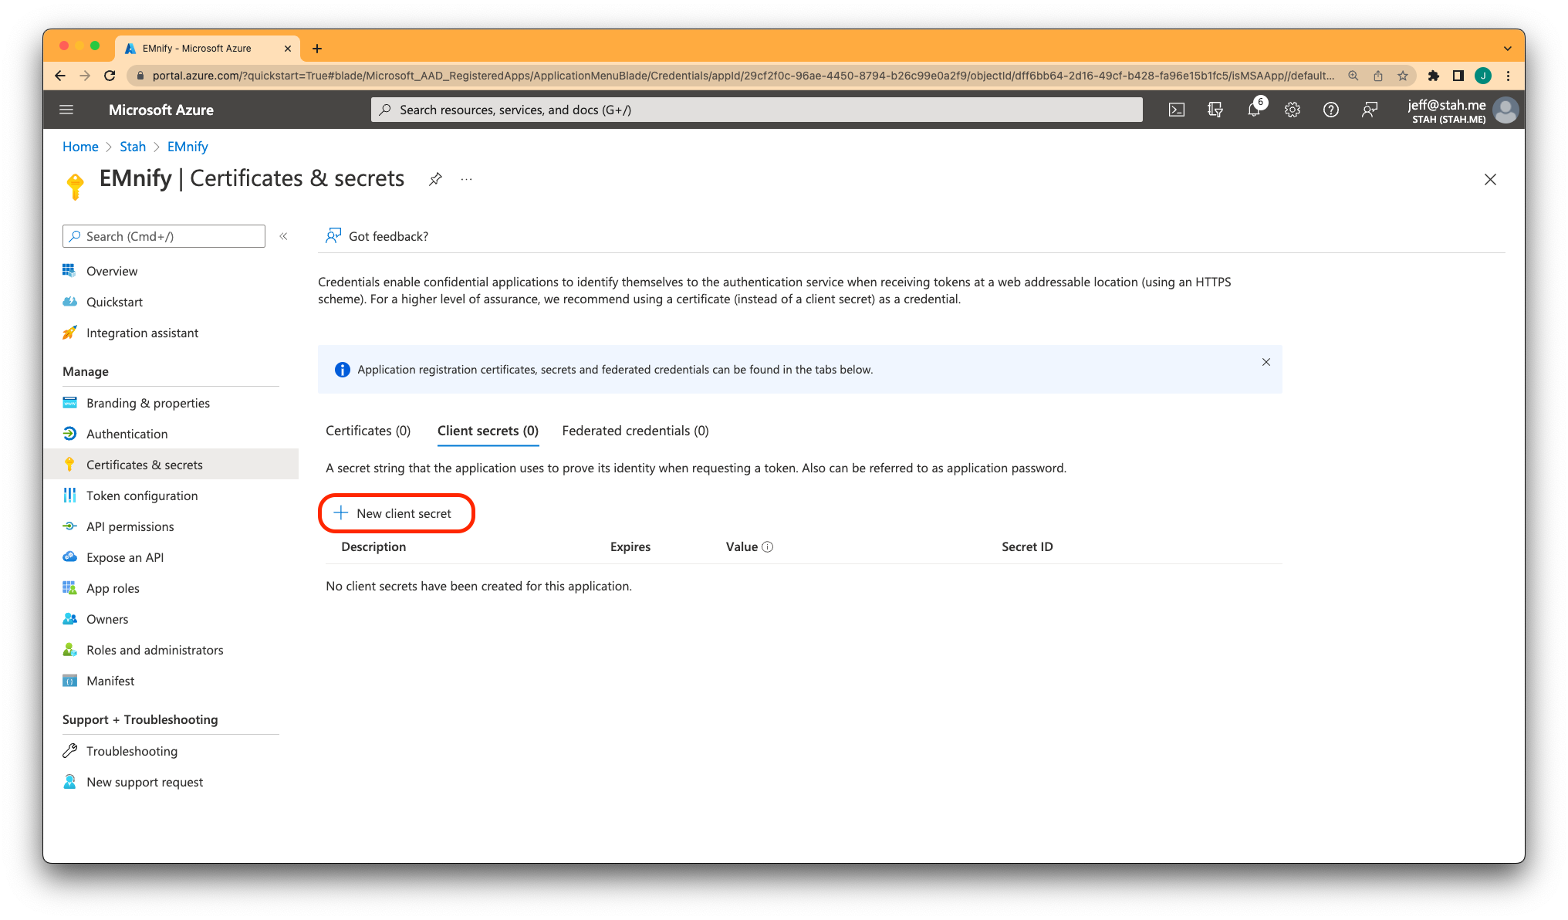Image resolution: width=1568 pixels, height=920 pixels.
Task: Click the Value column info icon
Action: (767, 546)
